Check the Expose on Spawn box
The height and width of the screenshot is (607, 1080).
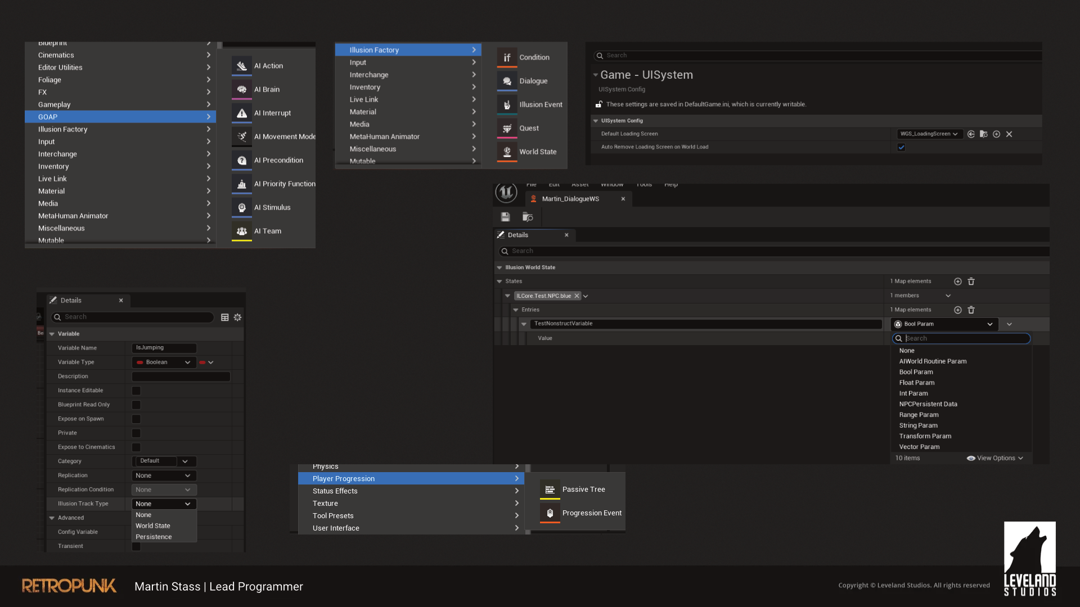(136, 419)
